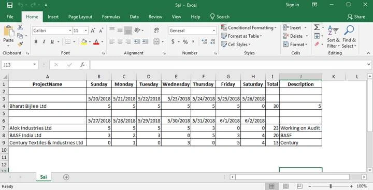Add a new sheet with plus icon
Image resolution: width=373 pixels, height=190 pixels.
click(66, 177)
